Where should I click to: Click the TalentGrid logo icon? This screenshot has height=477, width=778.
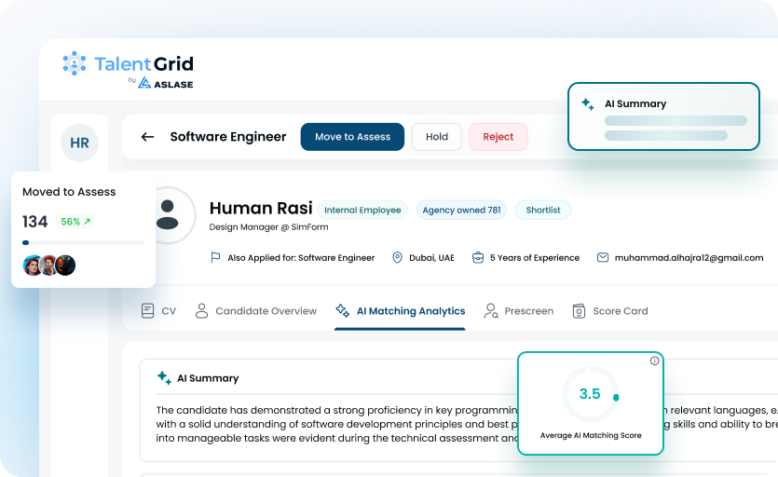pos(75,63)
